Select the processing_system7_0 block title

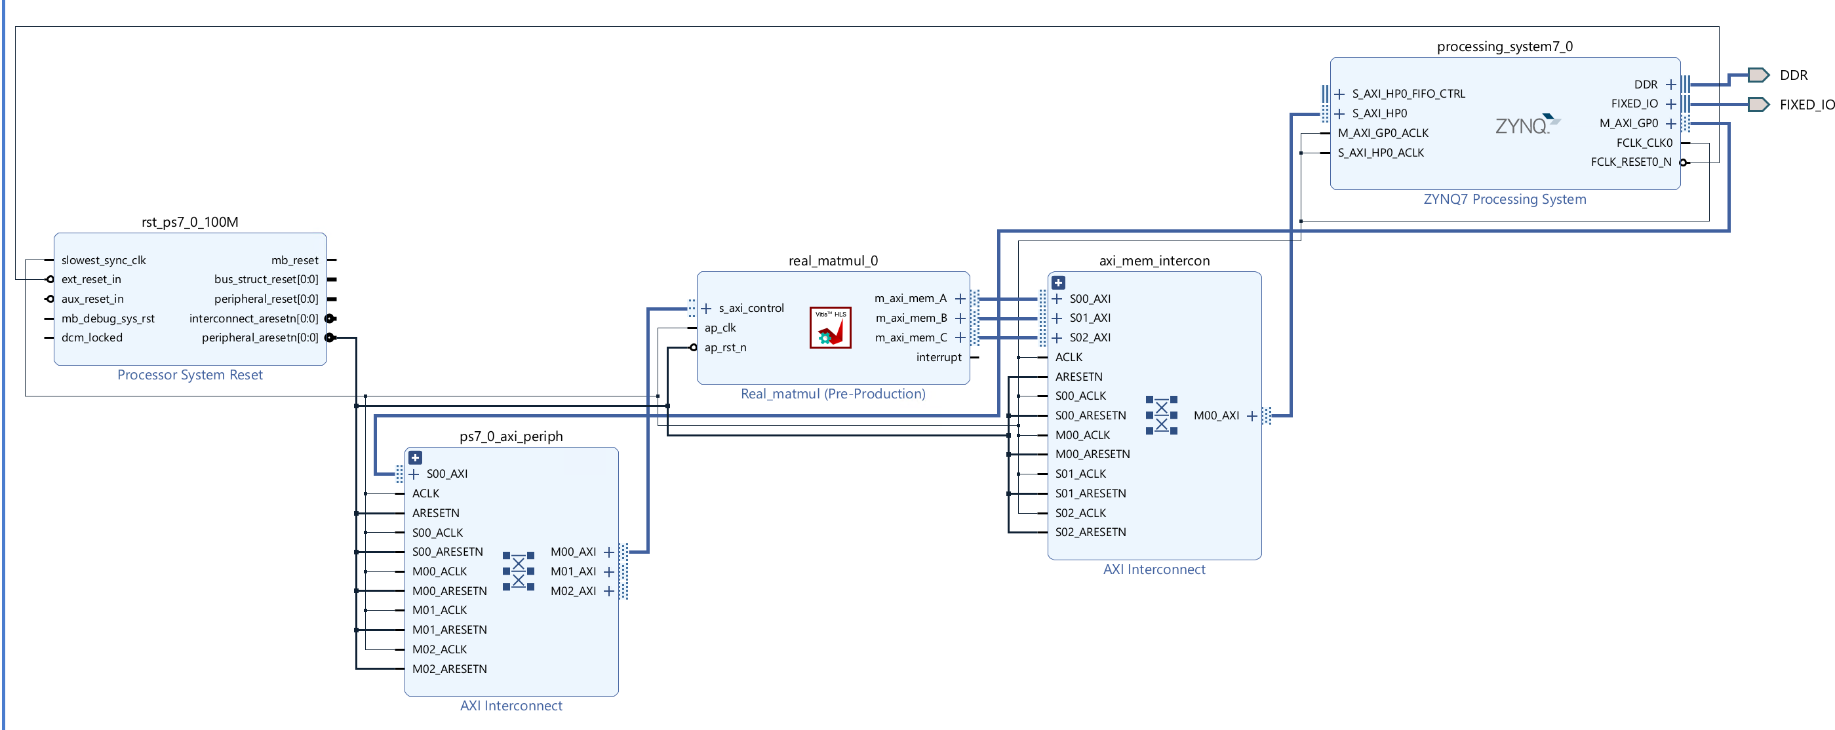[1505, 47]
